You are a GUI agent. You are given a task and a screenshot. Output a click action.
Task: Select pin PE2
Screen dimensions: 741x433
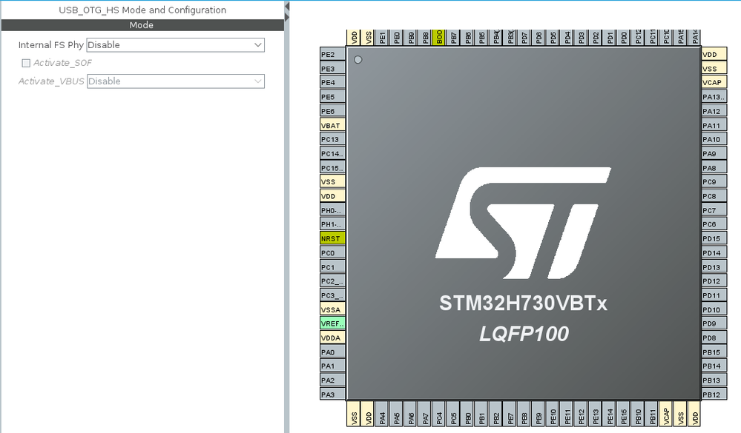333,54
